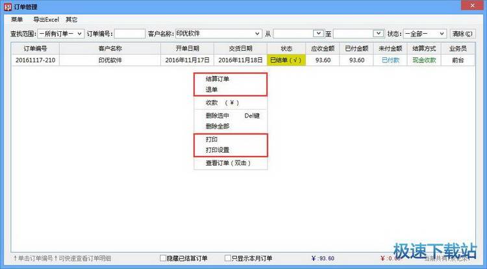Click the 印优软件 customer cell in the table
Viewport: 487px width, 269px height.
(110, 60)
